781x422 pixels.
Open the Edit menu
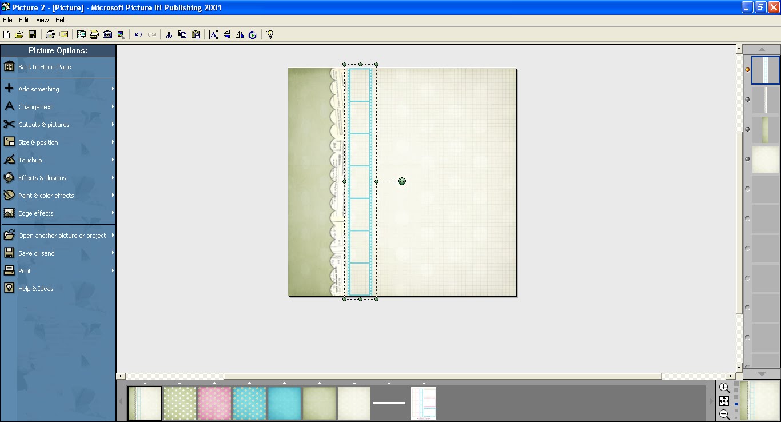[24, 20]
